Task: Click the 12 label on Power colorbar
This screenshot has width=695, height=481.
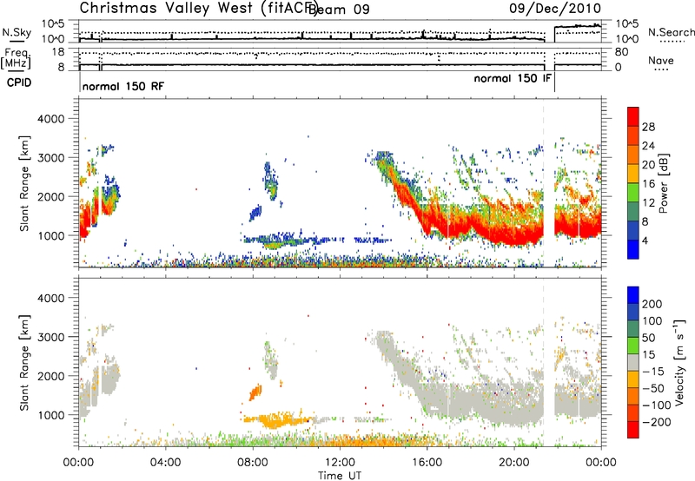Action: [x=648, y=203]
